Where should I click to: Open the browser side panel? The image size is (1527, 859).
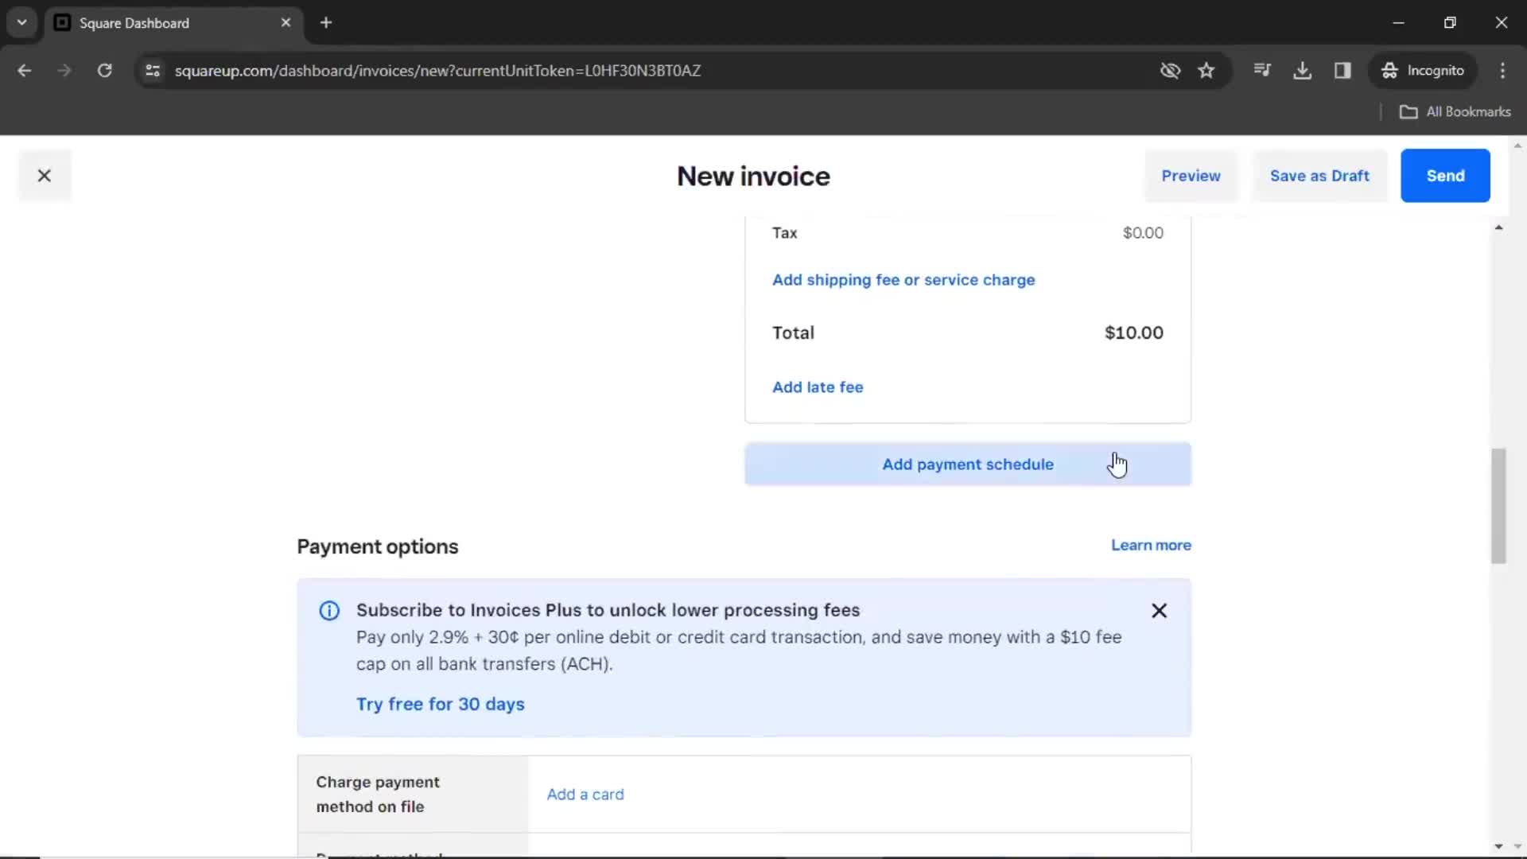click(x=1342, y=71)
